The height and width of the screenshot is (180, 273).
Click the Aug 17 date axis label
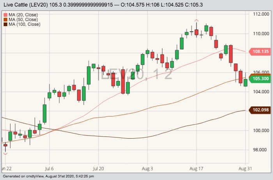tap(197, 169)
